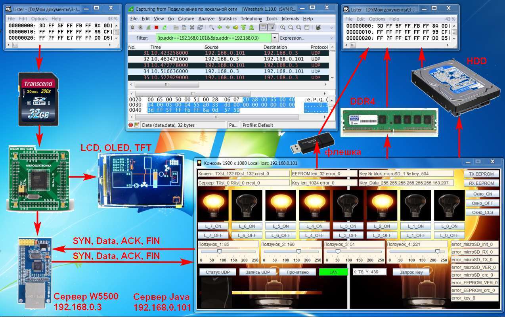
Task: Toggle auto-scroll during live capture
Action: [x=271, y=27]
